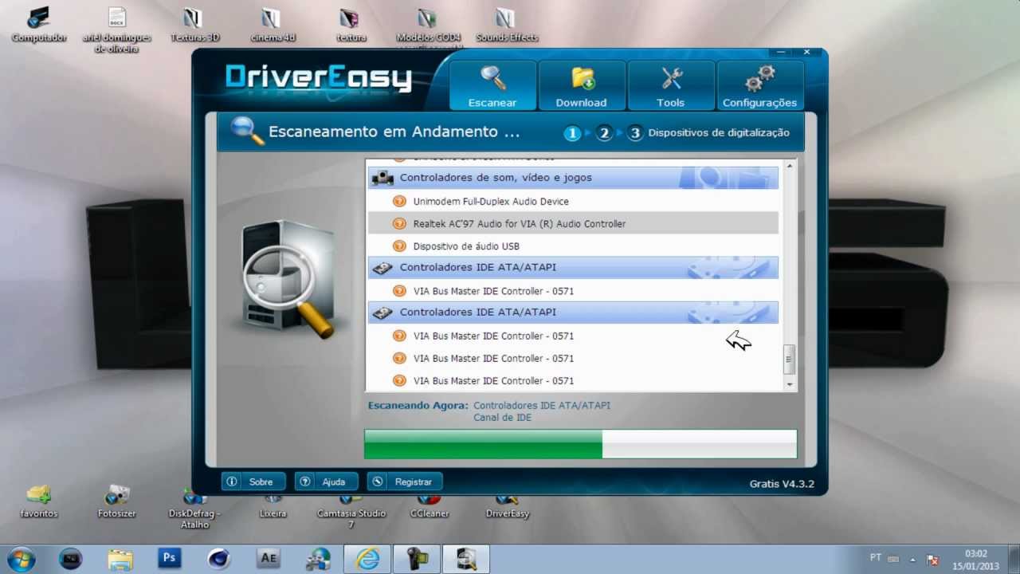Select the Computador desktop icon
This screenshot has height=574, width=1020.
[39, 25]
